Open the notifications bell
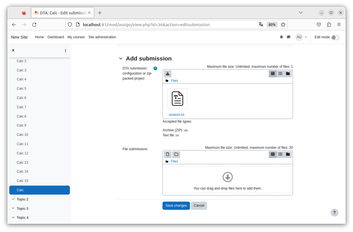 281,37
